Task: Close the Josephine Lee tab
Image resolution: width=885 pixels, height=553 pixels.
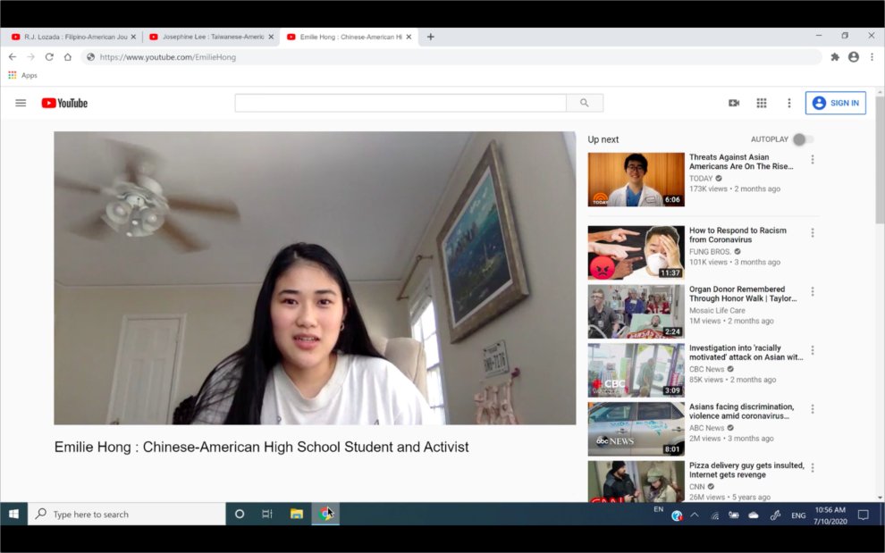Action: (x=271, y=37)
